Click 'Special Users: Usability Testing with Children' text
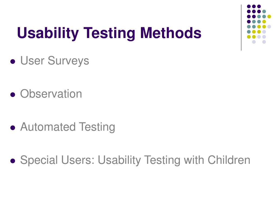The width and height of the screenshot is (277, 207). [135, 160]
